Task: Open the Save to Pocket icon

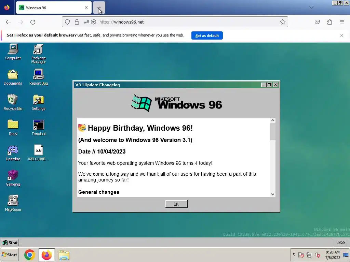Action: (317, 22)
